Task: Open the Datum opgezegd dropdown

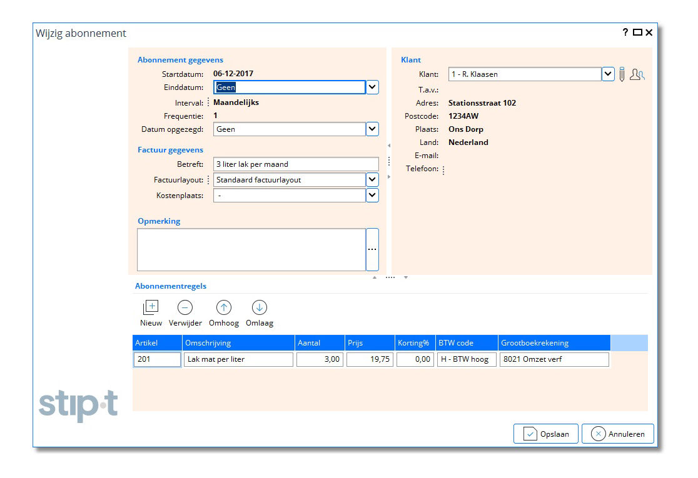Action: [x=372, y=129]
